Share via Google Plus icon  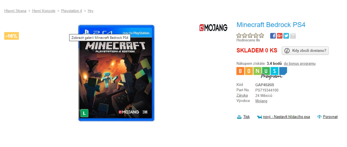point(280,36)
